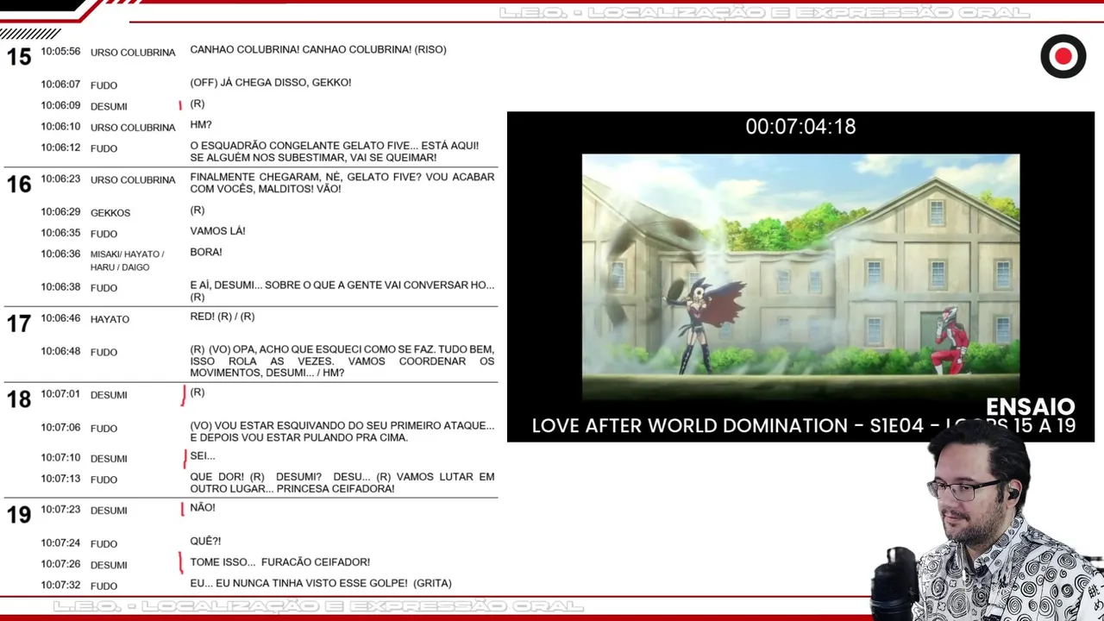Click the line 'CANHAO COLUBRINA! CANHAO COLUBRINA! (RISO)'
The image size is (1104, 621).
pos(318,50)
